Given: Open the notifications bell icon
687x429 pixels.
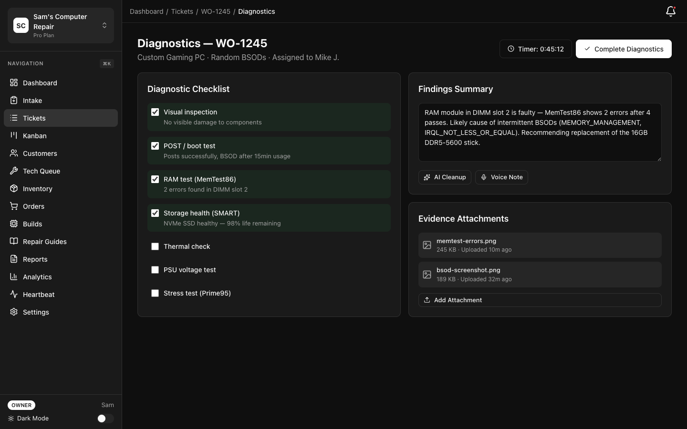Looking at the screenshot, I should click(x=670, y=11).
